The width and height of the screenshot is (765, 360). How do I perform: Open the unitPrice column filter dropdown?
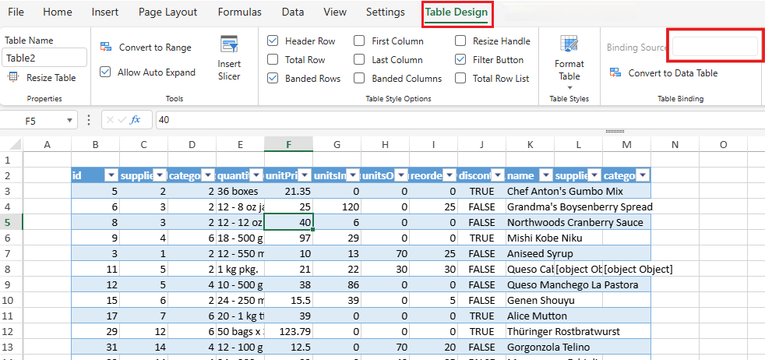305,175
